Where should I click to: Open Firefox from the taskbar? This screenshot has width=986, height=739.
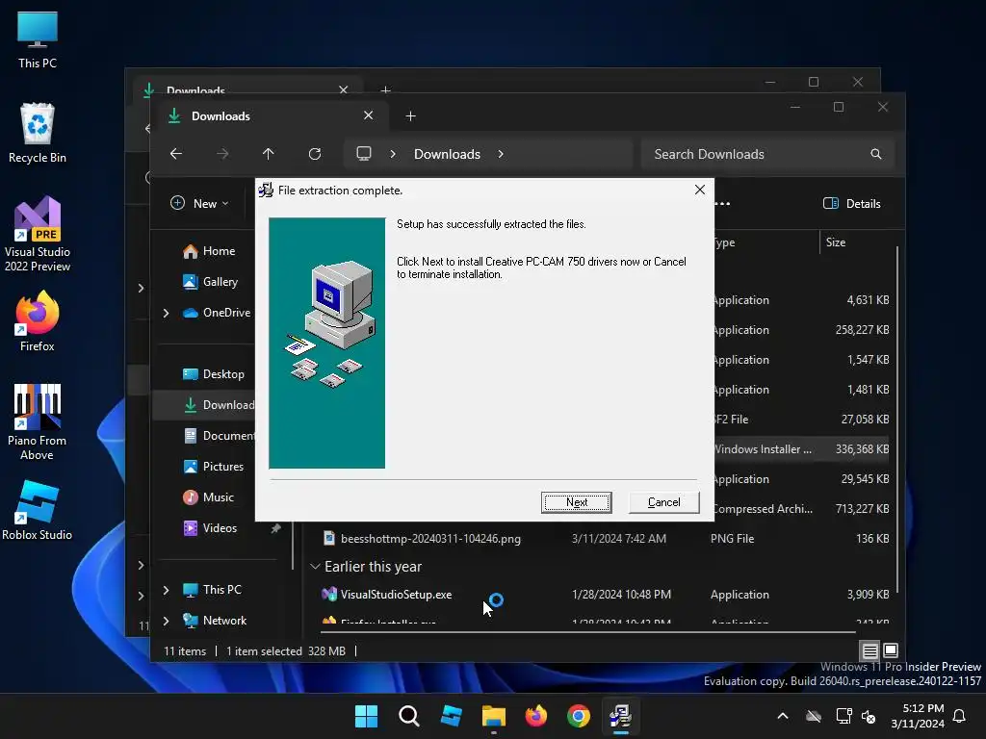tap(536, 716)
